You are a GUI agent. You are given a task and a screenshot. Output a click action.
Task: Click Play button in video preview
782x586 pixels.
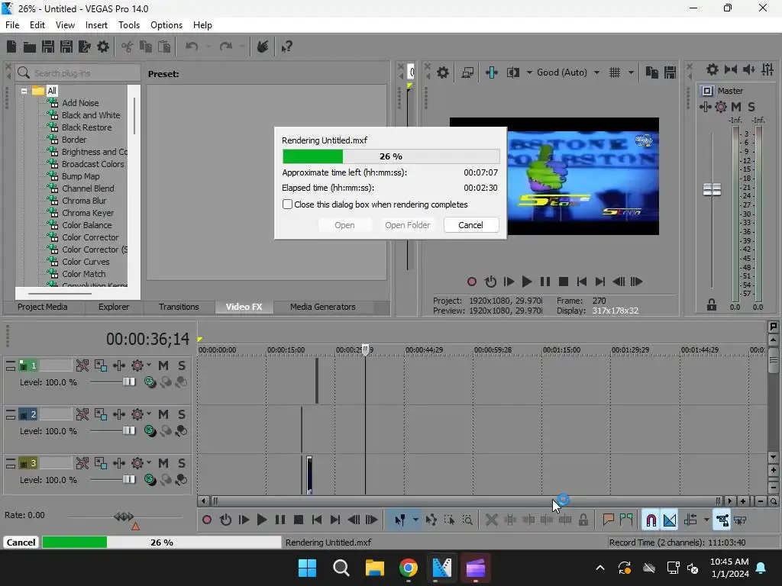(x=527, y=282)
